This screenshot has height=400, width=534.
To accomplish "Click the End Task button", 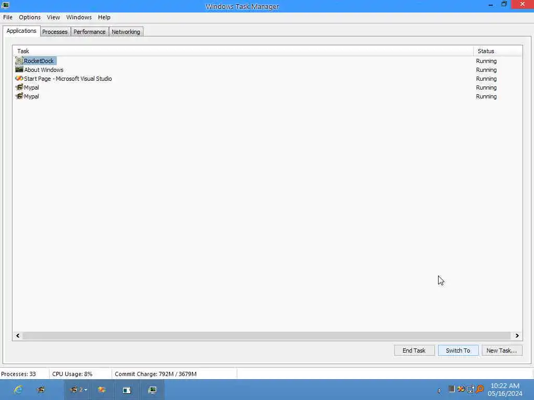I will pyautogui.click(x=414, y=351).
